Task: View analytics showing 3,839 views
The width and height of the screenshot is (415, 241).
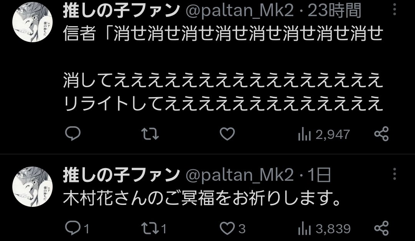Action: 324,229
